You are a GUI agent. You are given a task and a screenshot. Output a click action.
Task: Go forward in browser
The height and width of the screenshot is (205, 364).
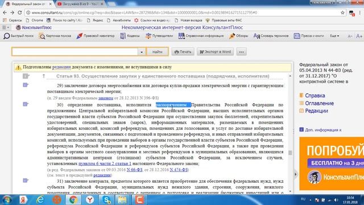pyautogui.click(x=13, y=13)
